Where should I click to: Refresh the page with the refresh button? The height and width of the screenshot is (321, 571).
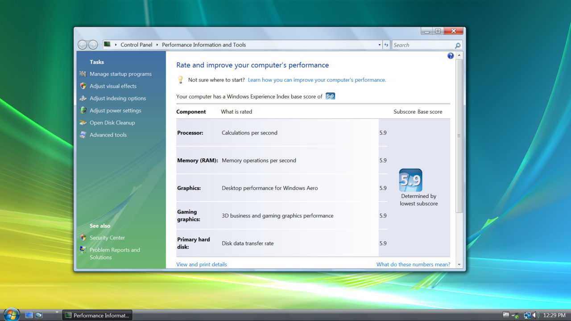pos(386,45)
